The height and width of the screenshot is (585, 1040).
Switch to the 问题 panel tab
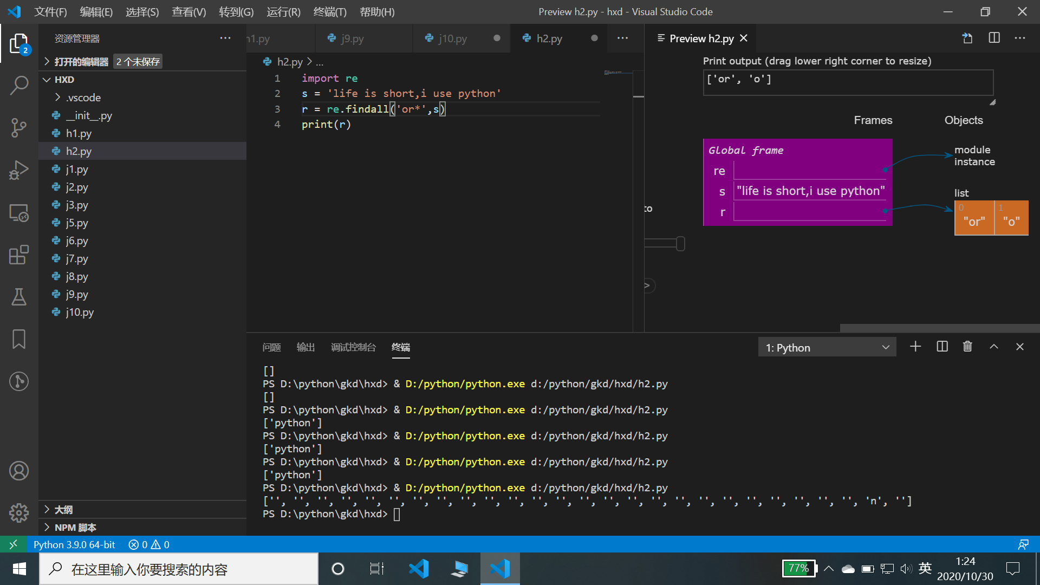pos(271,347)
